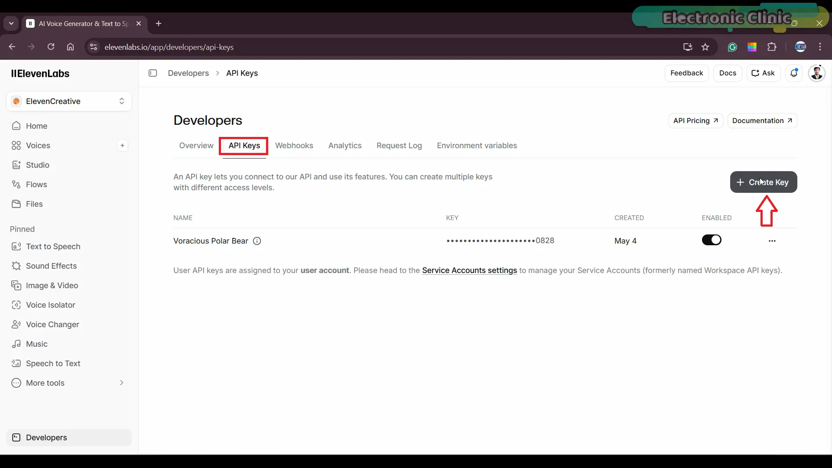Viewport: 832px width, 468px height.
Task: Open the three-dot menu for Voracious Polar Bear
Action: [772, 241]
